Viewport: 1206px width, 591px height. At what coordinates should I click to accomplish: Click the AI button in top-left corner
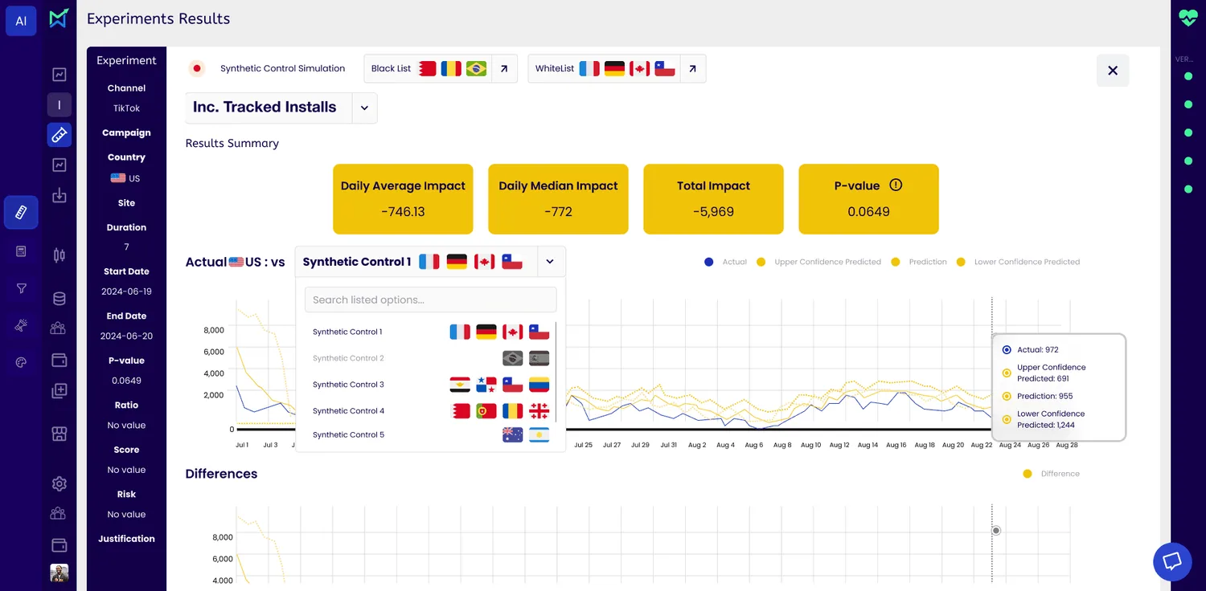click(x=21, y=21)
